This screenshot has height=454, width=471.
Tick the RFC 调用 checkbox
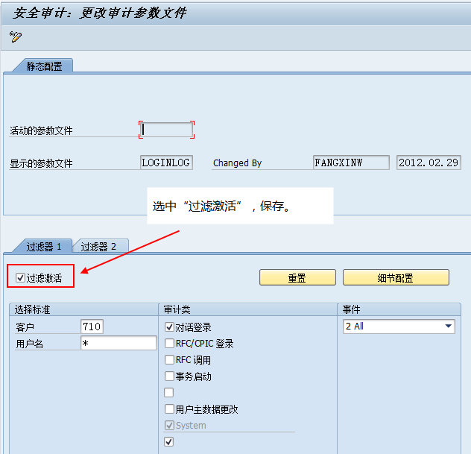pyautogui.click(x=169, y=360)
